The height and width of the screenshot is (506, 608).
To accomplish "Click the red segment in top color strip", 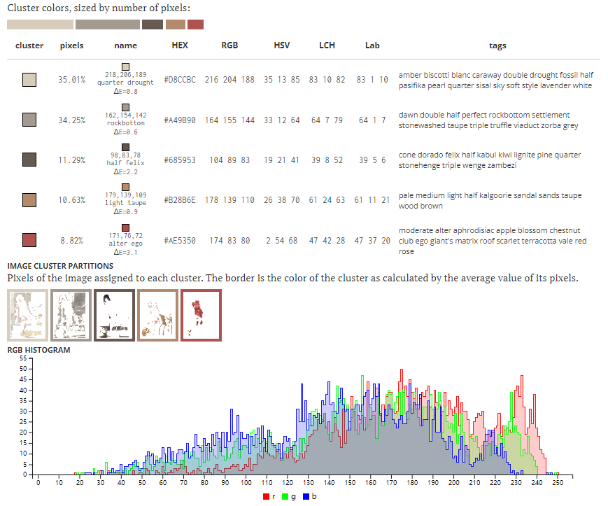I will 195,24.
